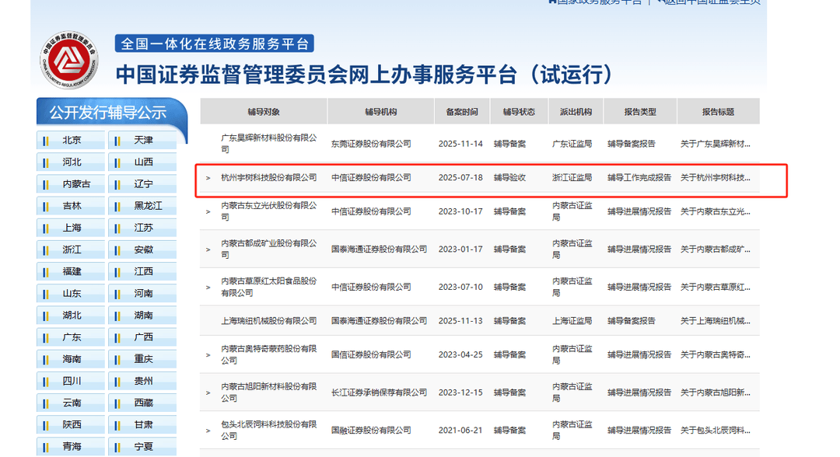840x457 pixels.
Task: Choose 广西 in the sidebar
Action: (x=143, y=337)
